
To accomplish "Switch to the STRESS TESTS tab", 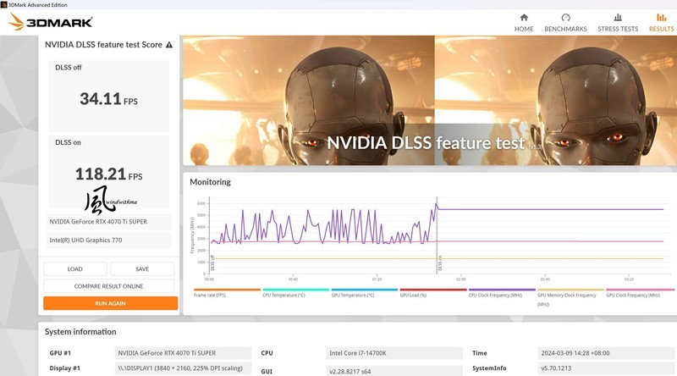I will tap(618, 23).
